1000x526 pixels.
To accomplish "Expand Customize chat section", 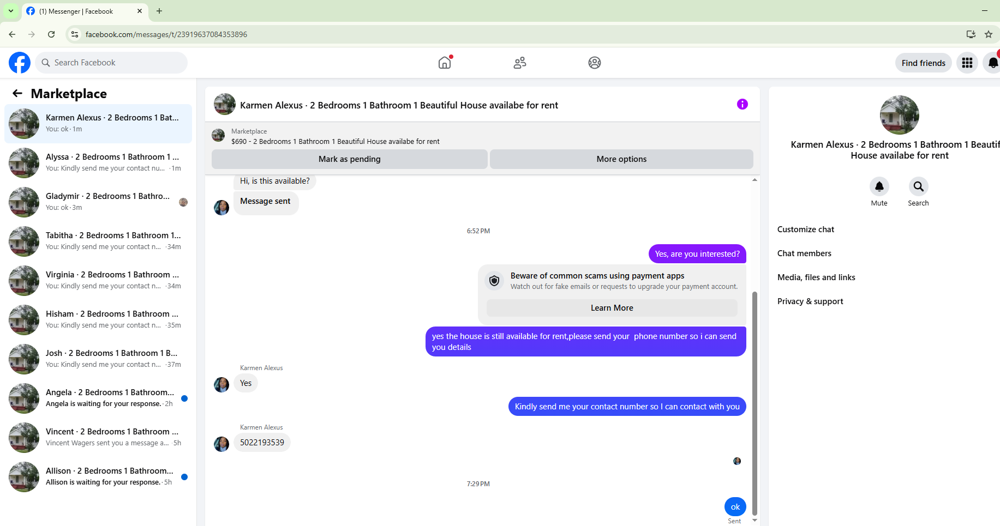I will 806,229.
